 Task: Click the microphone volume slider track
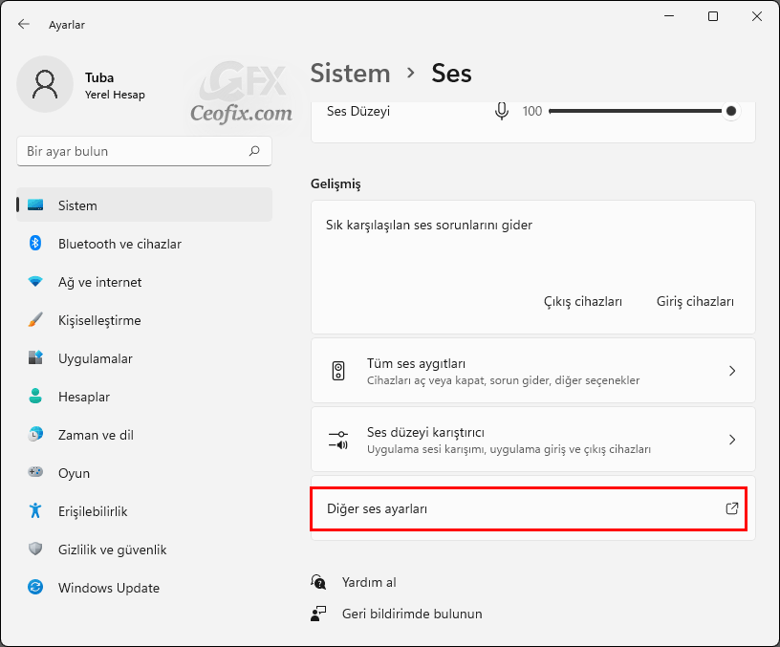click(x=639, y=111)
